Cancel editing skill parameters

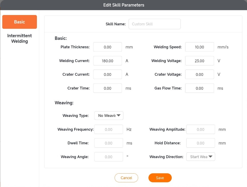[126, 178]
